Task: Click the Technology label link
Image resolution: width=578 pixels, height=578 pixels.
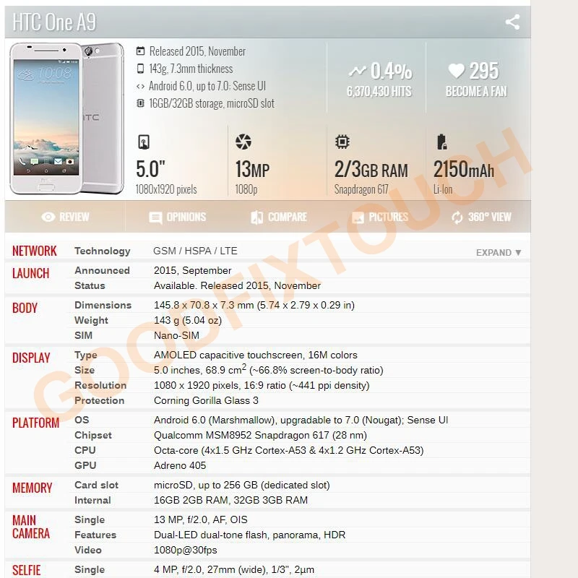Action: coord(102,251)
